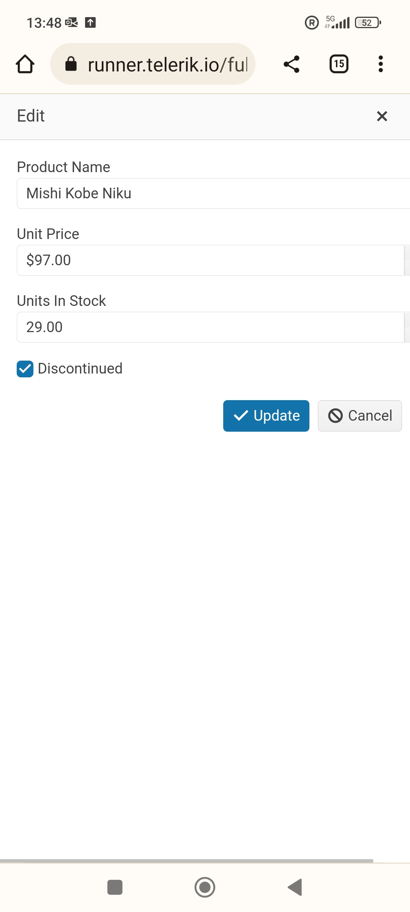Tap the runner.telerik.io address bar
410x912 pixels.
pos(167,64)
